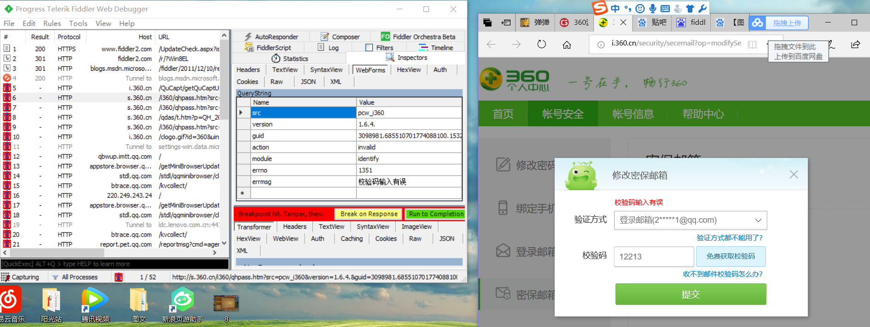
Task: Click the browser forward arrow
Action: [516, 45]
